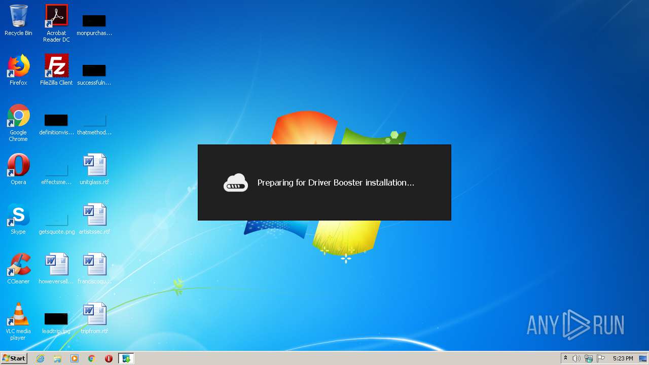
Task: Select the monpurchas... desktop file
Action: (94, 24)
